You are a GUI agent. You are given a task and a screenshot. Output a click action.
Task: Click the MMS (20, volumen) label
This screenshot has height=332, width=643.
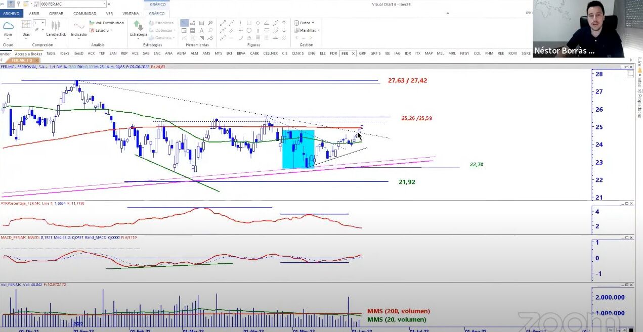pyautogui.click(x=397, y=319)
